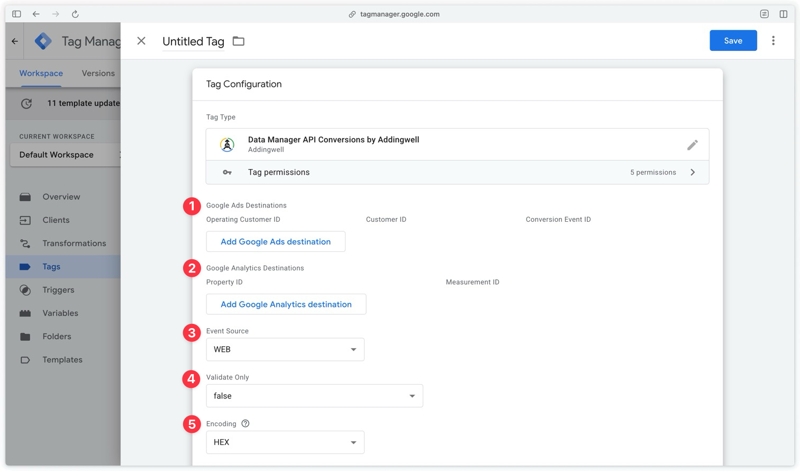
Task: Click the Tag Manager logo
Action: [43, 41]
